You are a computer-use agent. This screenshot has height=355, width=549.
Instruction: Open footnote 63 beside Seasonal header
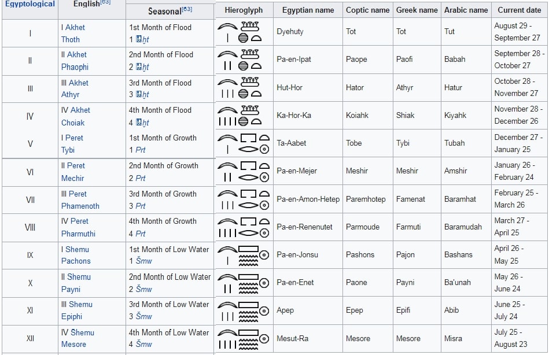tap(187, 9)
